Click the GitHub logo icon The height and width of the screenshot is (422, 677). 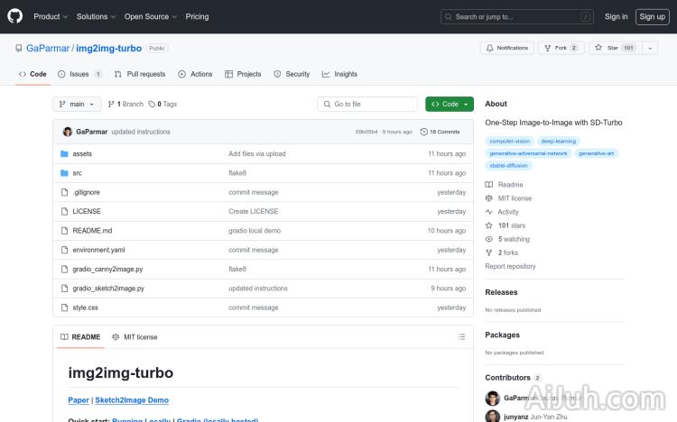coord(15,16)
